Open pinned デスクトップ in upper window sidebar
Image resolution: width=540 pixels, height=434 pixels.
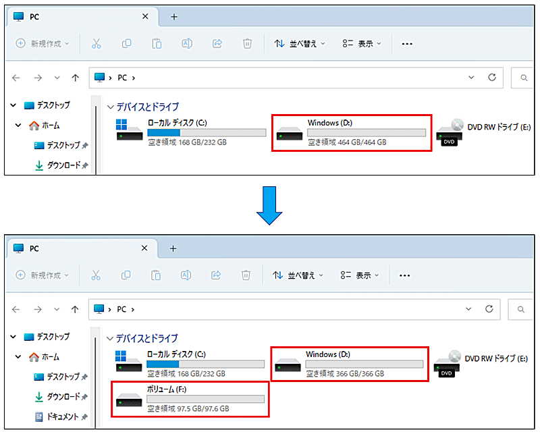coord(61,145)
